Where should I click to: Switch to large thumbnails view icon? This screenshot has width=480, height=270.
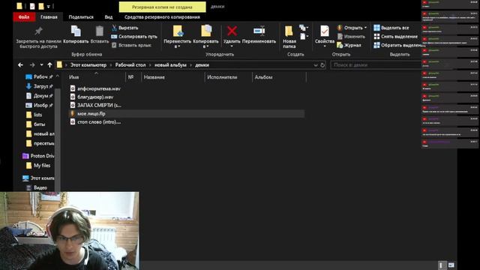(451, 265)
